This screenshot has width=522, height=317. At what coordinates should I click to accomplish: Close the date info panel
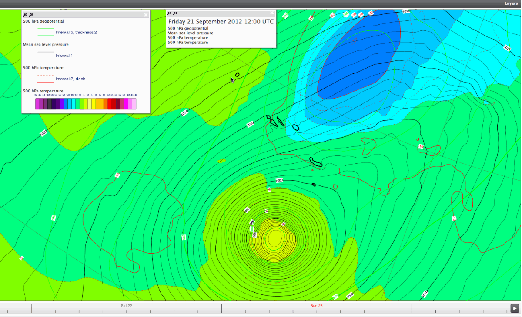[272, 13]
